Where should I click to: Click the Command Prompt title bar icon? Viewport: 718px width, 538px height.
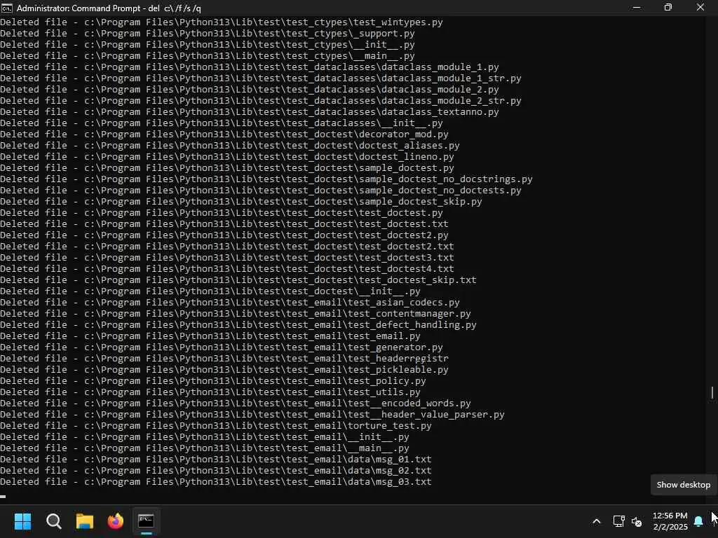7,8
